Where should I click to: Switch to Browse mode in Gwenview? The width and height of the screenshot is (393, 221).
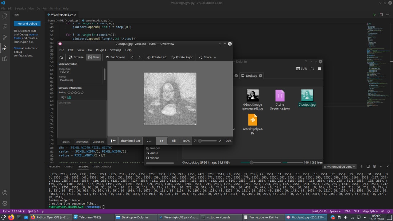pos(76,57)
